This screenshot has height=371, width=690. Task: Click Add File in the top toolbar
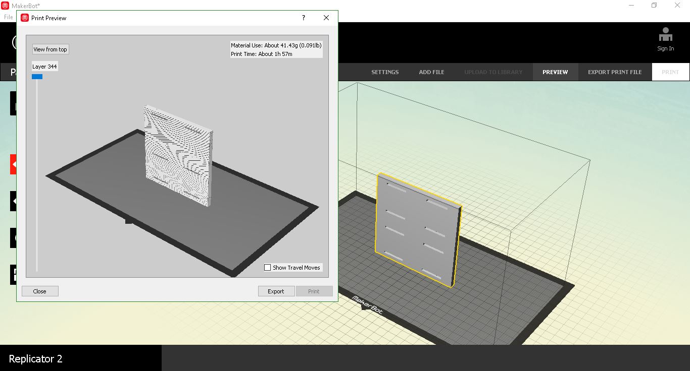(x=432, y=72)
